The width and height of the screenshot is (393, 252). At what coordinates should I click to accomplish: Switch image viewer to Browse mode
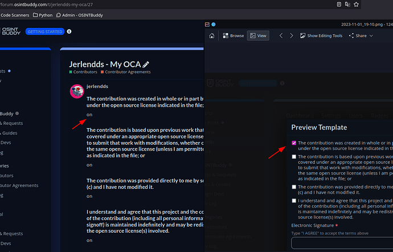(234, 36)
